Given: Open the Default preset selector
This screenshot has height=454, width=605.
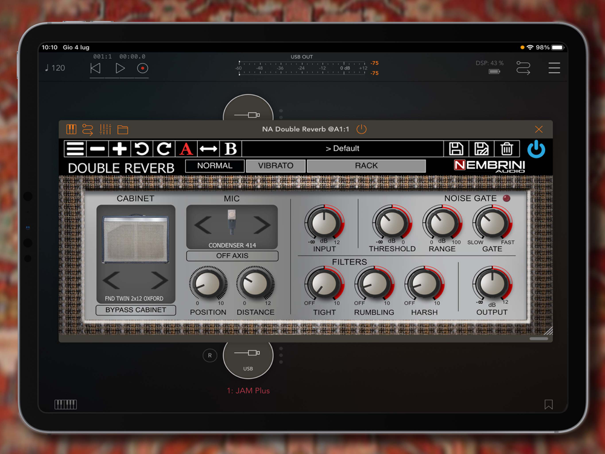Looking at the screenshot, I should (342, 149).
